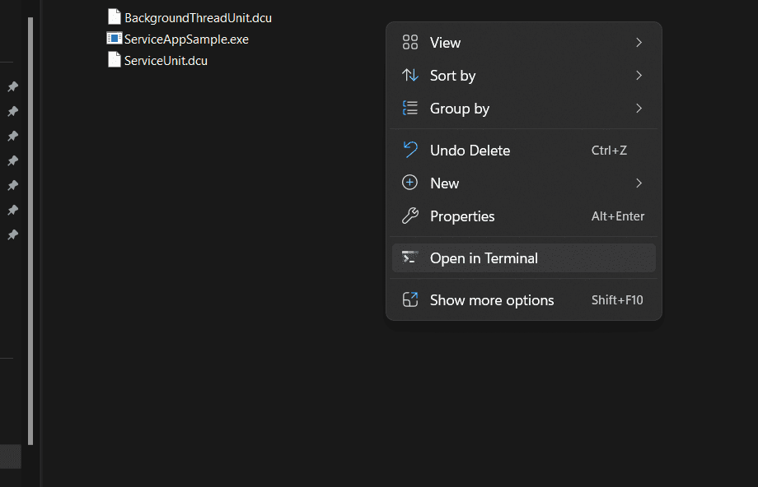
Task: Click the Undo Delete curved arrow icon
Action: click(409, 151)
